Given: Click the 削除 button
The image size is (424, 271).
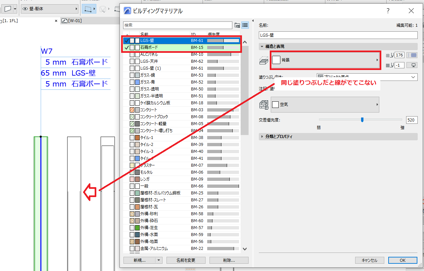Looking at the screenshot, I should click(229, 260).
